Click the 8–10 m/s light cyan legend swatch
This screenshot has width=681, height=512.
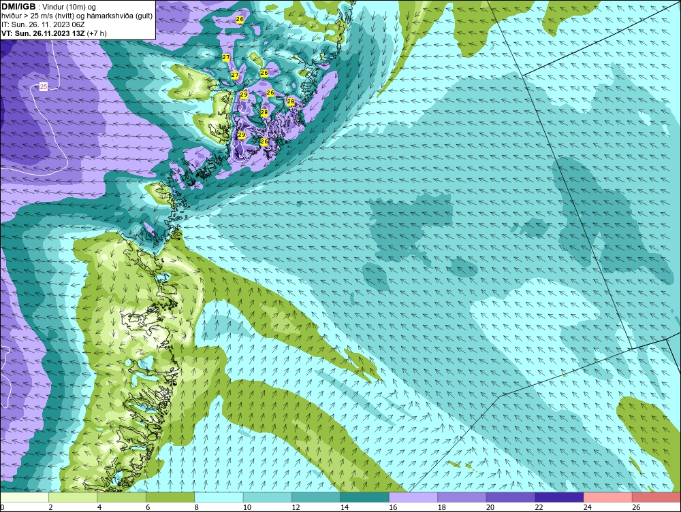219,497
